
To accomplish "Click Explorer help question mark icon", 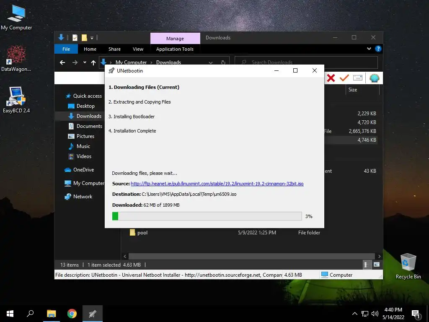I will [378, 49].
